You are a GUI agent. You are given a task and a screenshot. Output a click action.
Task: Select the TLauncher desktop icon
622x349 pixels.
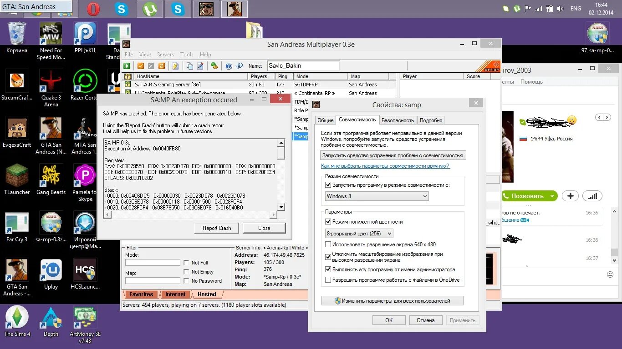pyautogui.click(x=17, y=179)
